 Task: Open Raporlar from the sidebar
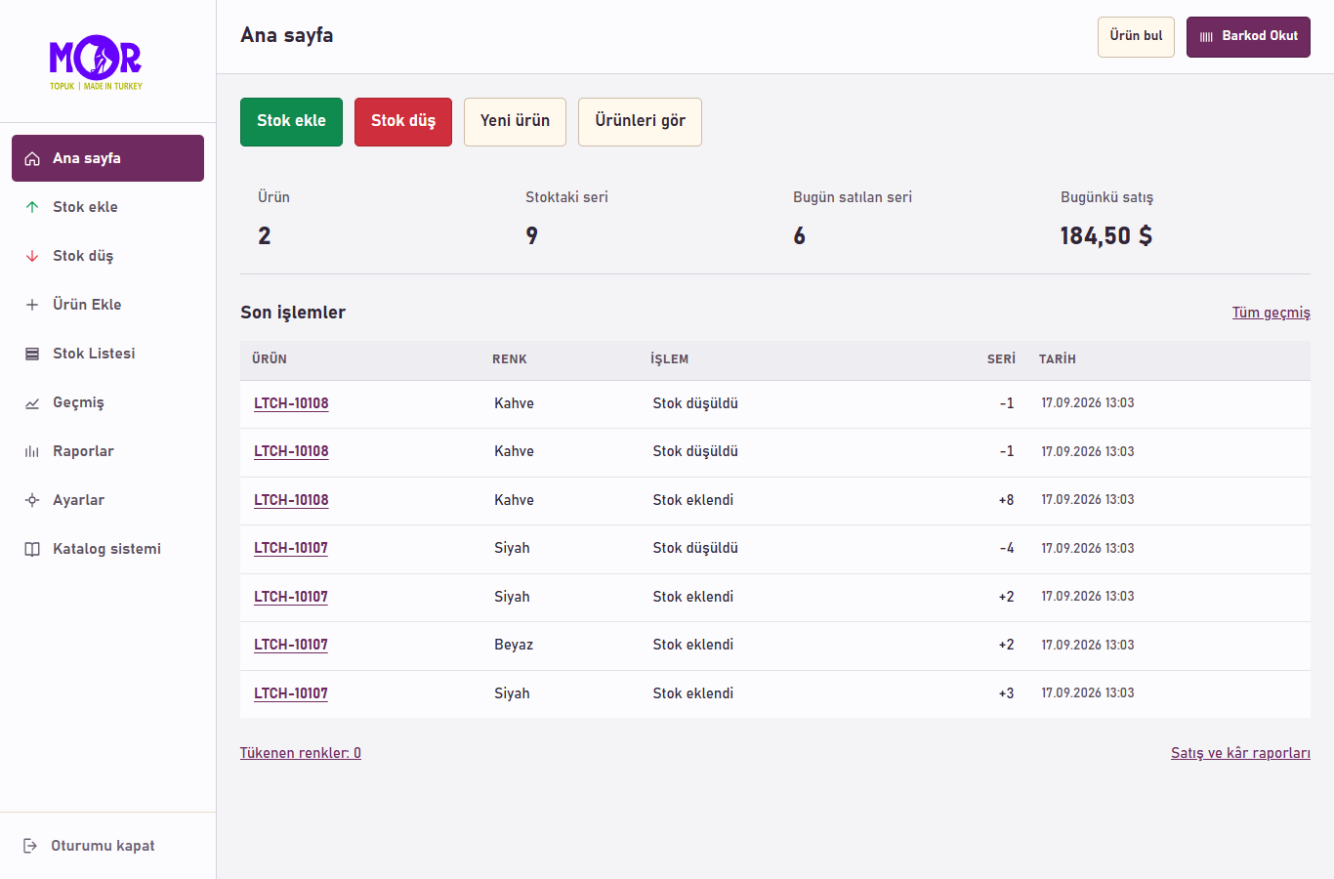point(107,451)
